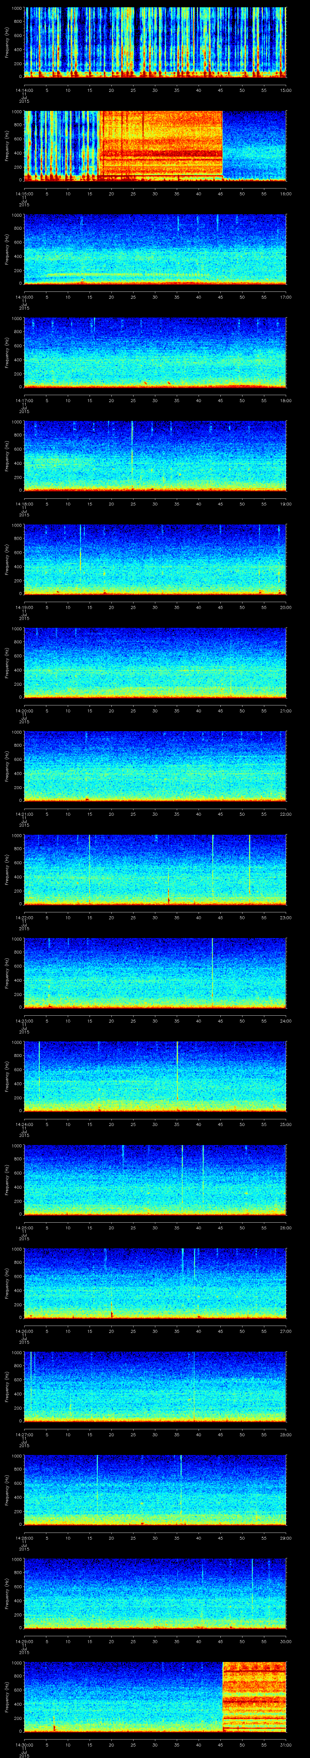Select the spectrogram starting at 14:19:00
The height and width of the screenshot is (1758, 310).
[x=155, y=559]
